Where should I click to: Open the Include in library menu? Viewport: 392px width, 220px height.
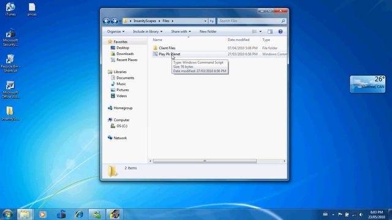148,31
